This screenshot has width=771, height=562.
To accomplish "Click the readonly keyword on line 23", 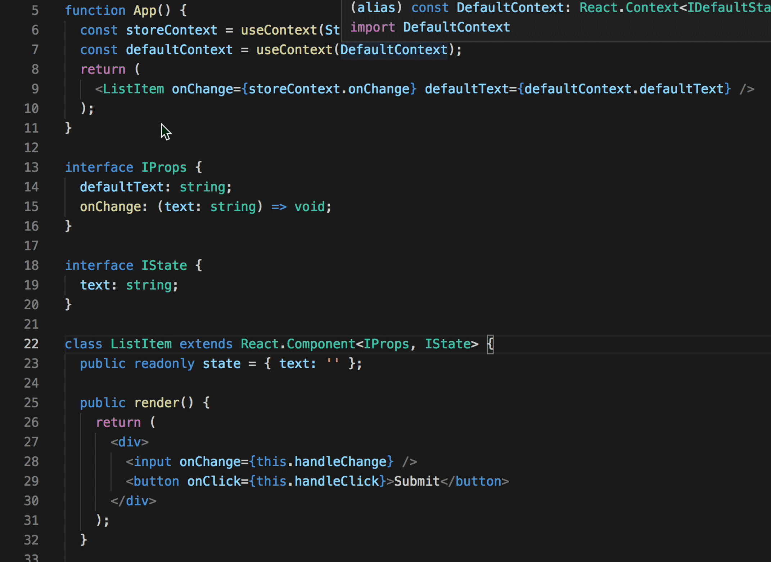I will (x=164, y=363).
